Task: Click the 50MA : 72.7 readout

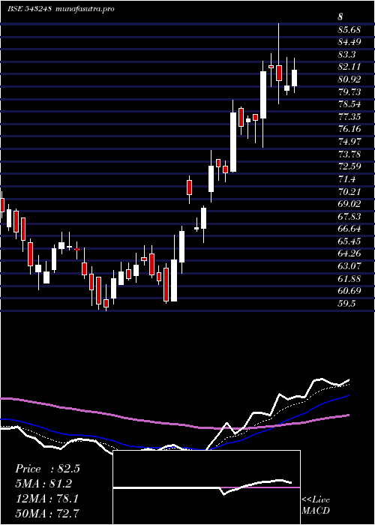Action: click(x=47, y=513)
